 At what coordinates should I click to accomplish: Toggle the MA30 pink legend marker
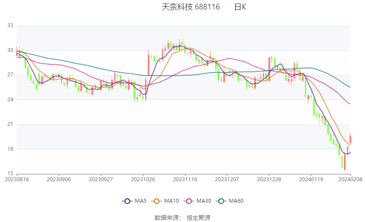pos(189,201)
